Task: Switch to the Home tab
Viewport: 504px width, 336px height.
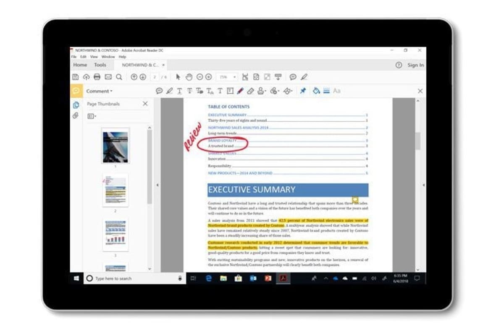Action: 80,65
